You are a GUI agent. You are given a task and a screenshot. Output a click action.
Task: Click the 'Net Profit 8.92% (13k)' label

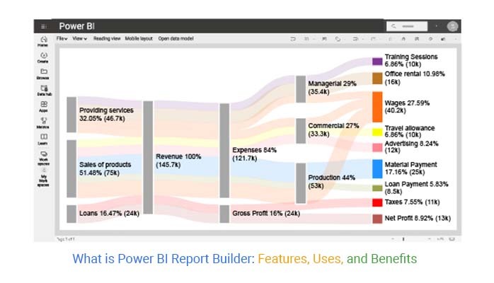(418, 218)
